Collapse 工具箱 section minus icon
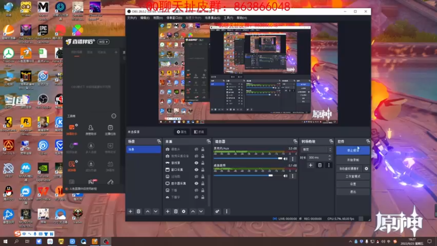Viewport: 437px width, 246px height. click(x=114, y=116)
